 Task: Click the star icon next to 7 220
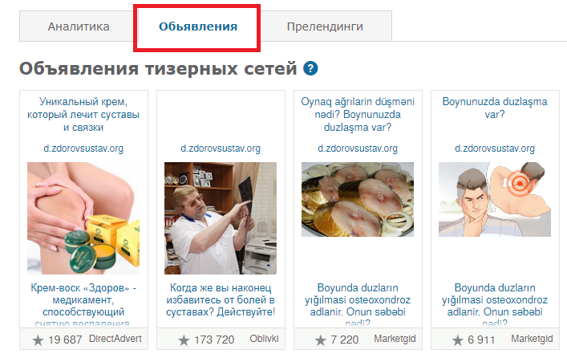point(320,340)
